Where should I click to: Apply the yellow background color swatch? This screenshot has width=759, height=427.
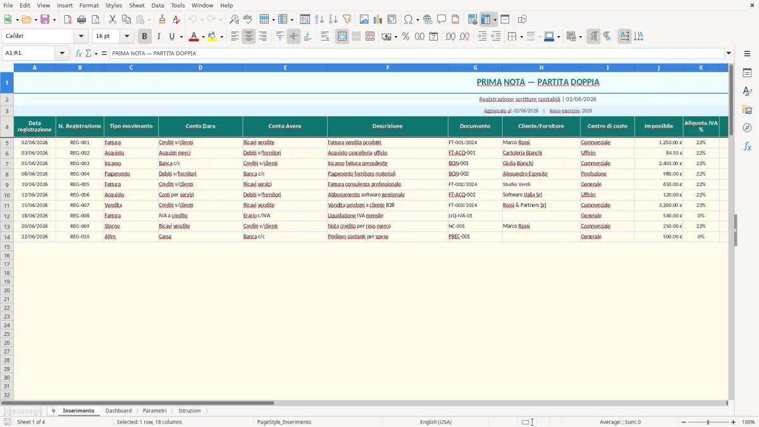pos(213,37)
